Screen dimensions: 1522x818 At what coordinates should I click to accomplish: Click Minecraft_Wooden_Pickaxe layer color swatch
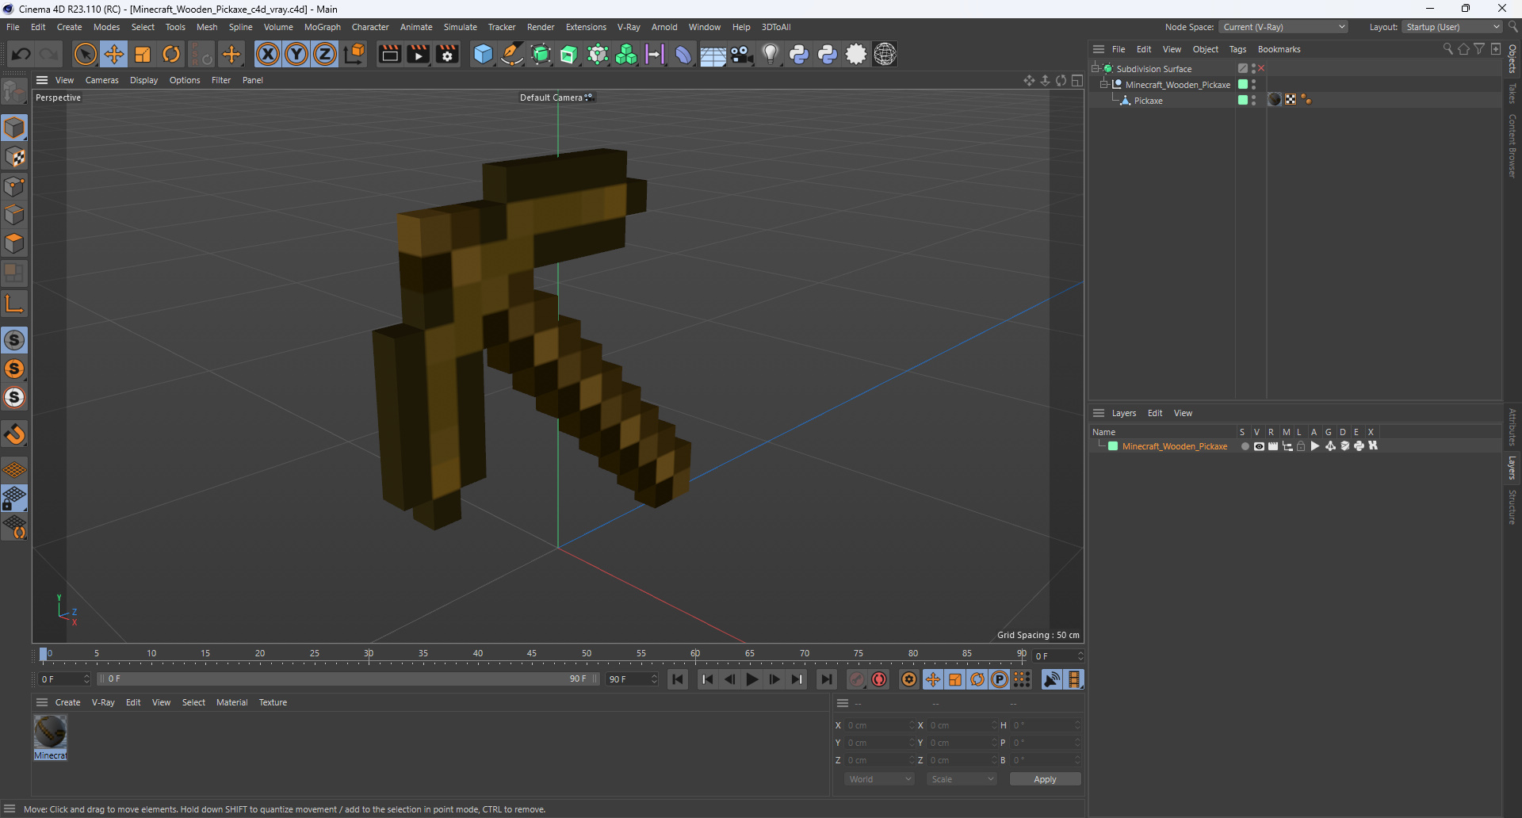tap(1113, 446)
